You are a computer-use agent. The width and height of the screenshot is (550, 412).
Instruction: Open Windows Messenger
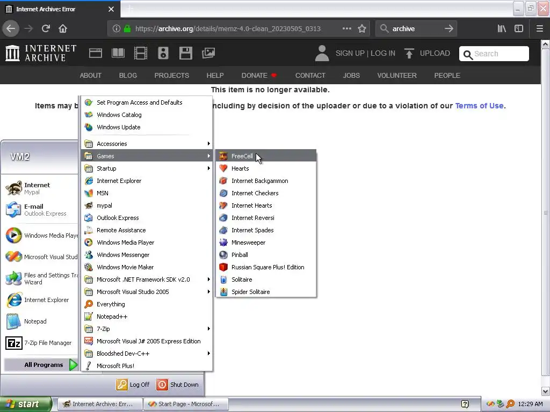pyautogui.click(x=147, y=255)
